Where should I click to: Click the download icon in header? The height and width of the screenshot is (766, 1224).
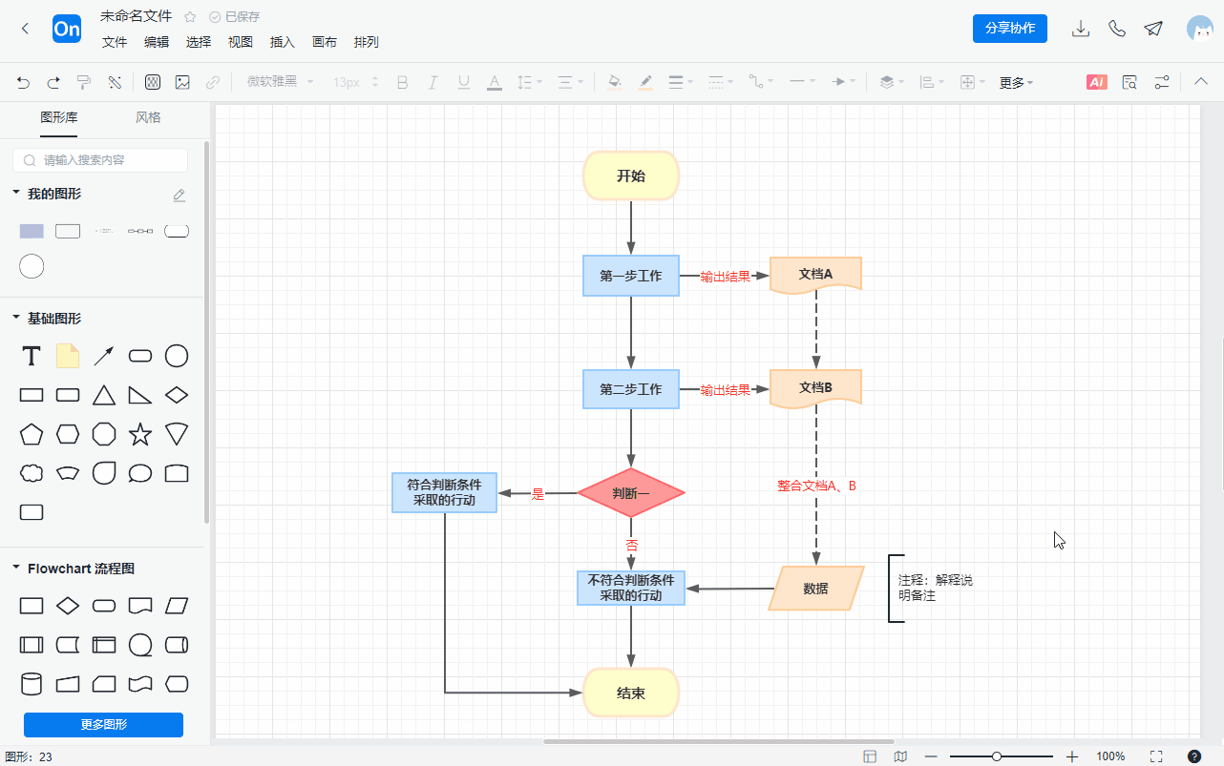coord(1081,29)
